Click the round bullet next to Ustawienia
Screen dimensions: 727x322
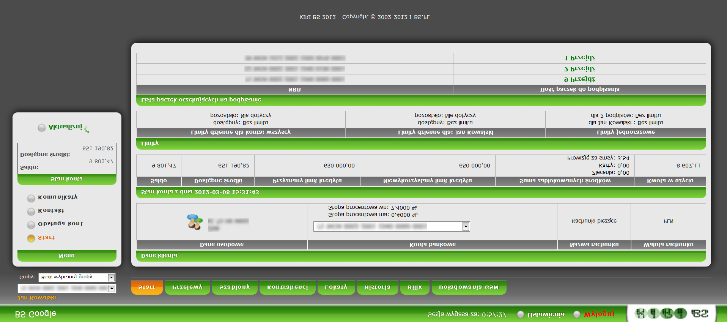point(521,314)
